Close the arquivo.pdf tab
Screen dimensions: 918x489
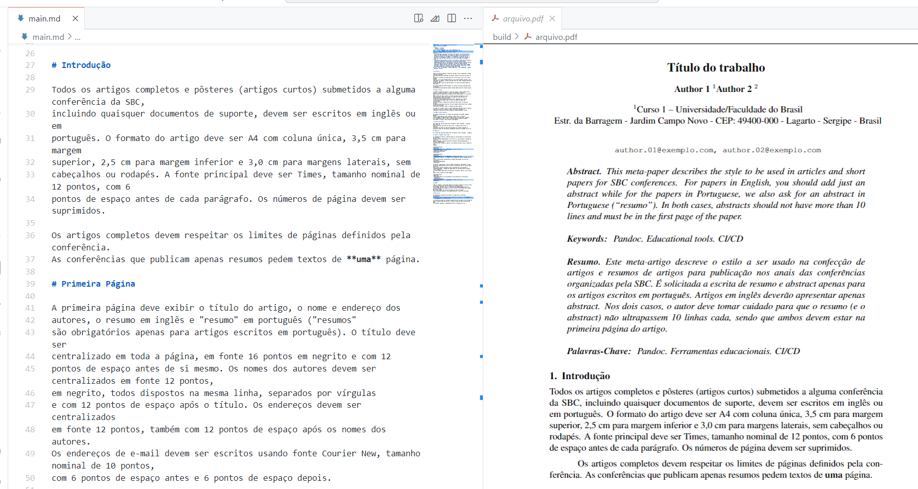[552, 18]
